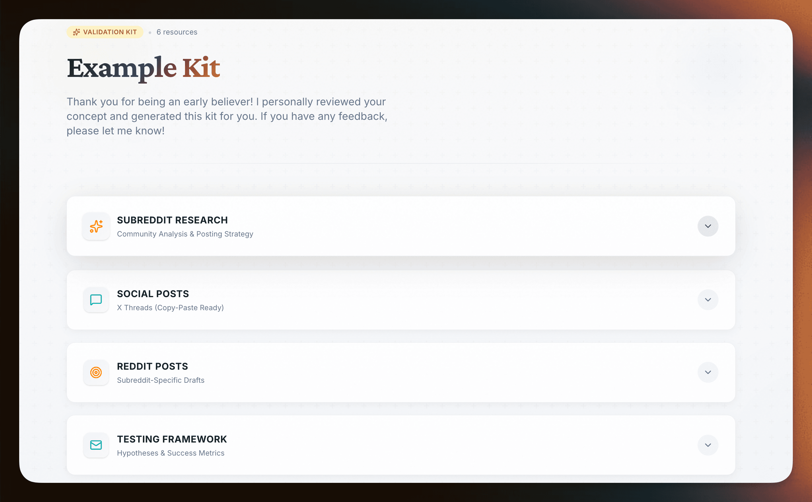Viewport: 812px width, 502px height.
Task: Click the chevron icon on Subreddit Research card
Action: click(x=708, y=226)
